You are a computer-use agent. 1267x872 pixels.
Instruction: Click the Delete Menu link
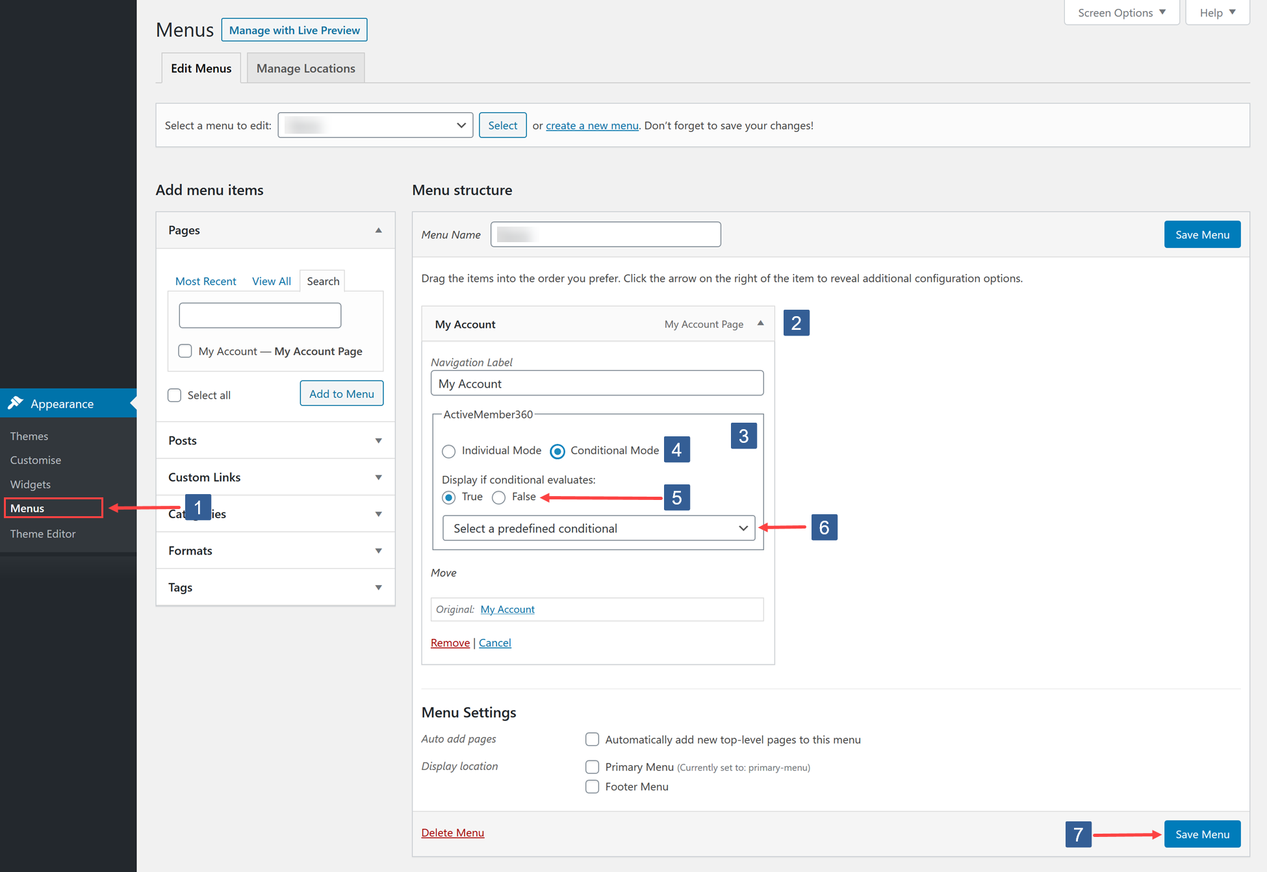(452, 832)
